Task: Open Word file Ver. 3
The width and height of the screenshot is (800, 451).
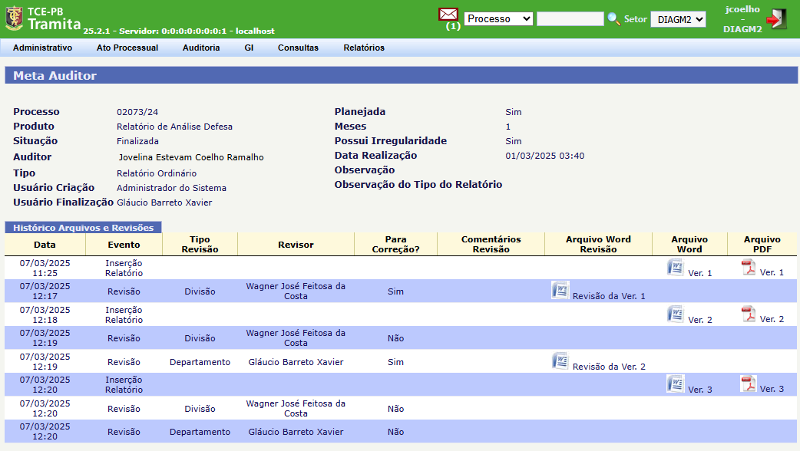Action: click(675, 384)
